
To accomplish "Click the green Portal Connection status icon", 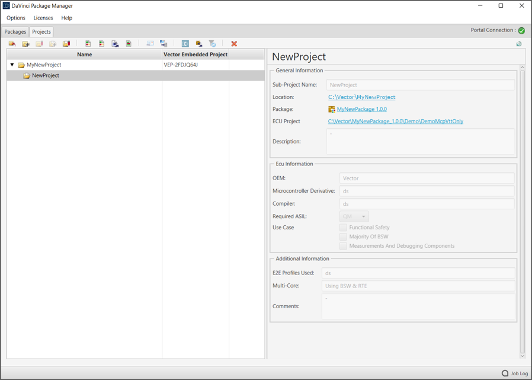I will point(521,30).
